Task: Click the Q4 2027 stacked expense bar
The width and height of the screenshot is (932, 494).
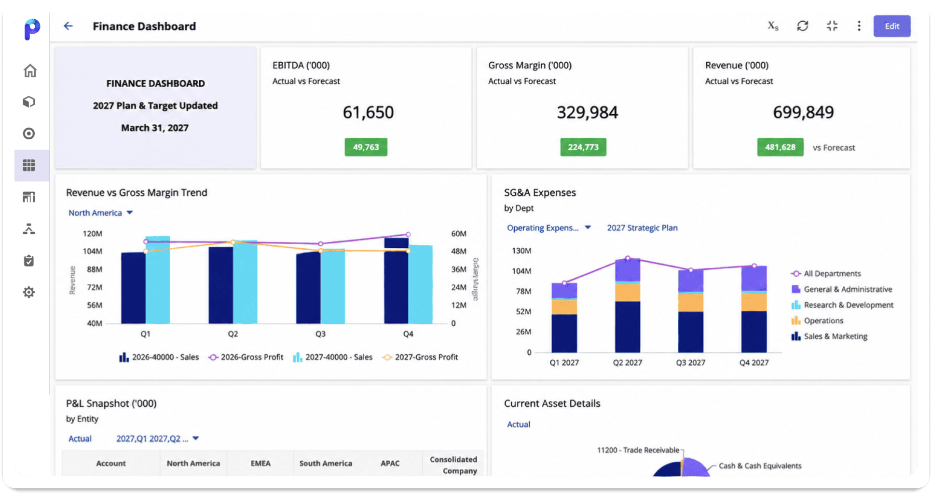Action: click(754, 309)
